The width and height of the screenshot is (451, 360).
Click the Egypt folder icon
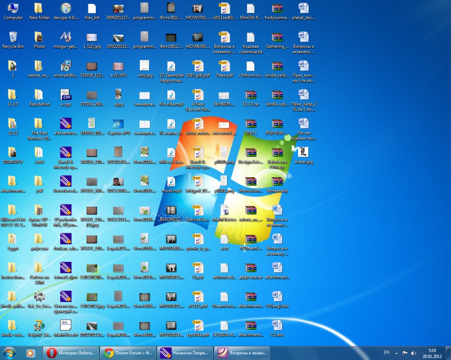point(13,242)
